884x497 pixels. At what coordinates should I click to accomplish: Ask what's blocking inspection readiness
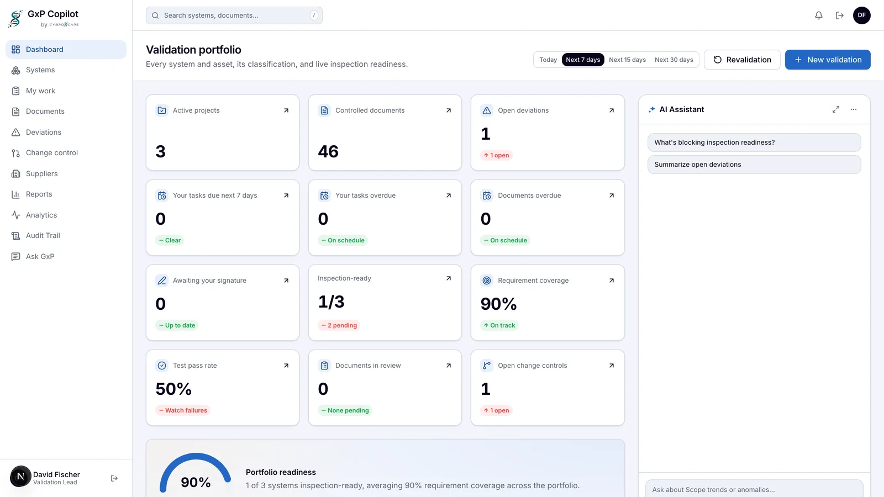754,142
